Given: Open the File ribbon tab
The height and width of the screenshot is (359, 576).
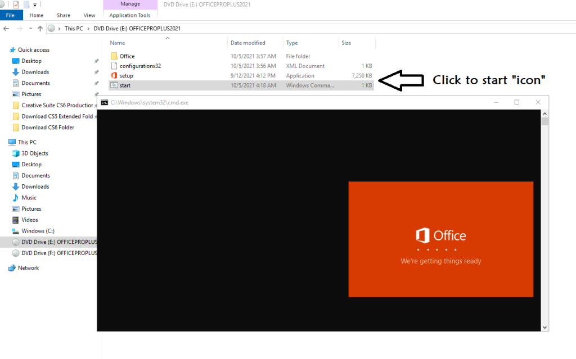Looking at the screenshot, I should tap(10, 15).
